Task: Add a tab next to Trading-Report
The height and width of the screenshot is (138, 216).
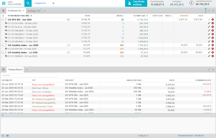Action: click(x=27, y=69)
